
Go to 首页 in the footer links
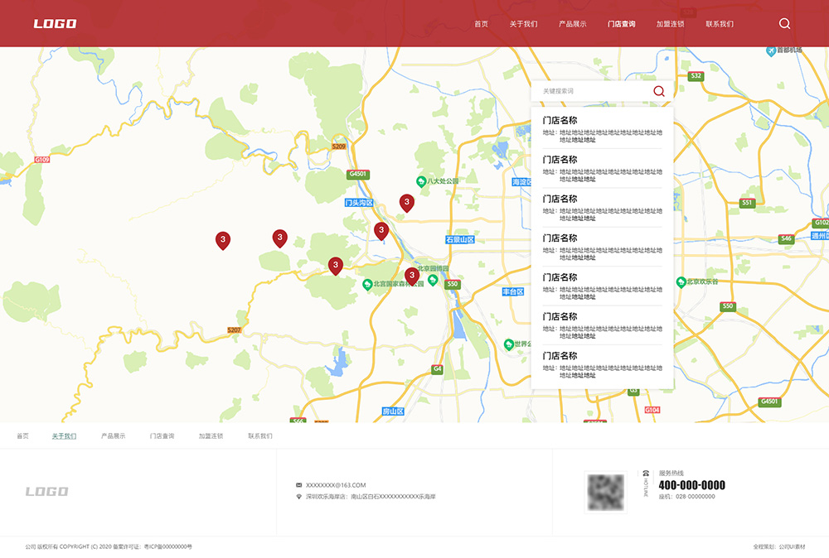(22, 436)
